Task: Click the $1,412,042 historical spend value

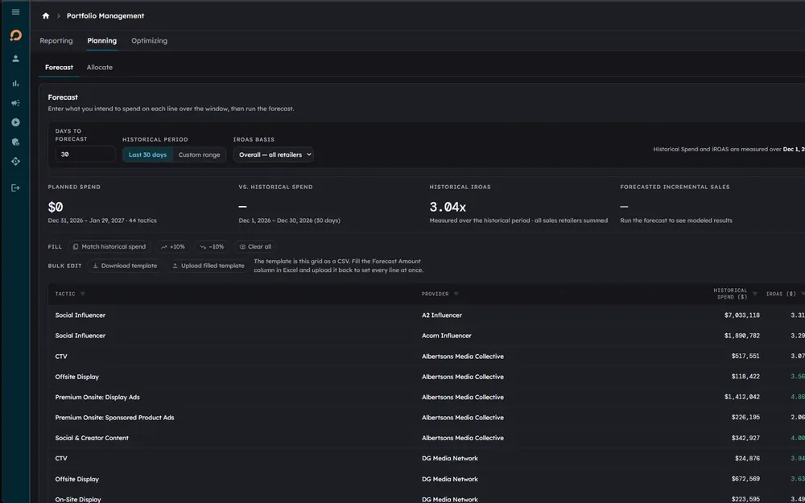Action: (742, 398)
